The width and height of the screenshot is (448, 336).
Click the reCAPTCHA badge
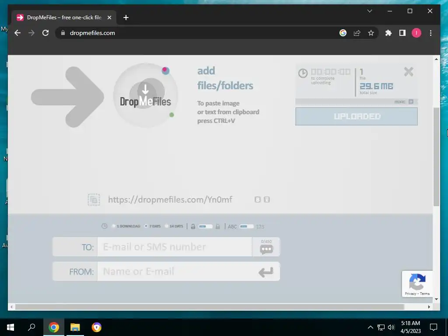coord(417,283)
